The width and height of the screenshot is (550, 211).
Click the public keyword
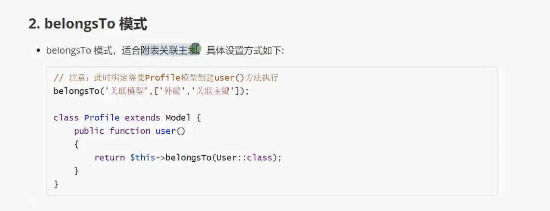(89, 131)
